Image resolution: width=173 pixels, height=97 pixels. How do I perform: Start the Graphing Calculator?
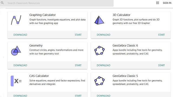tap(78, 35)
